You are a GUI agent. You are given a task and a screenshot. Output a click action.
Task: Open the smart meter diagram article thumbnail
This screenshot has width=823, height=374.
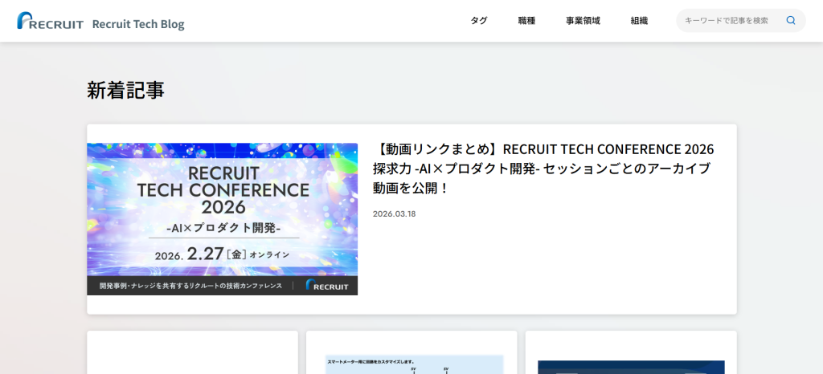click(411, 363)
